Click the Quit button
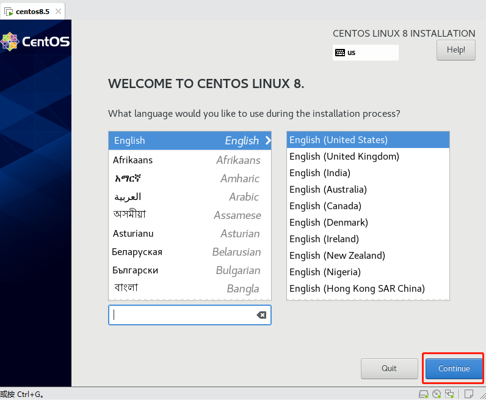Viewport: 486px width, 400px height. pyautogui.click(x=390, y=369)
